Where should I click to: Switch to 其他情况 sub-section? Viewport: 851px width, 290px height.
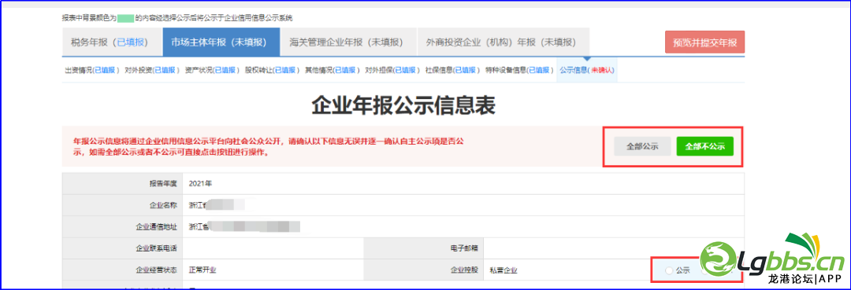click(x=333, y=70)
